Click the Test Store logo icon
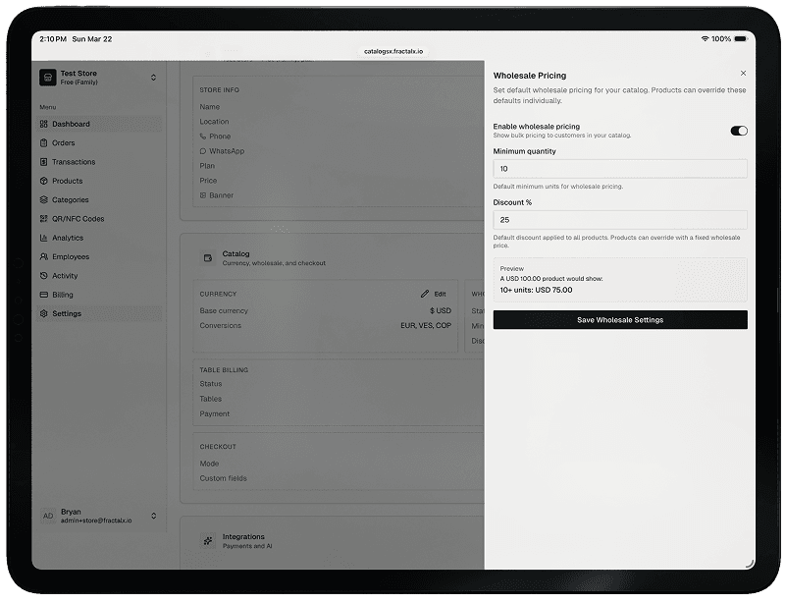This screenshot has height=603, width=785. point(46,78)
